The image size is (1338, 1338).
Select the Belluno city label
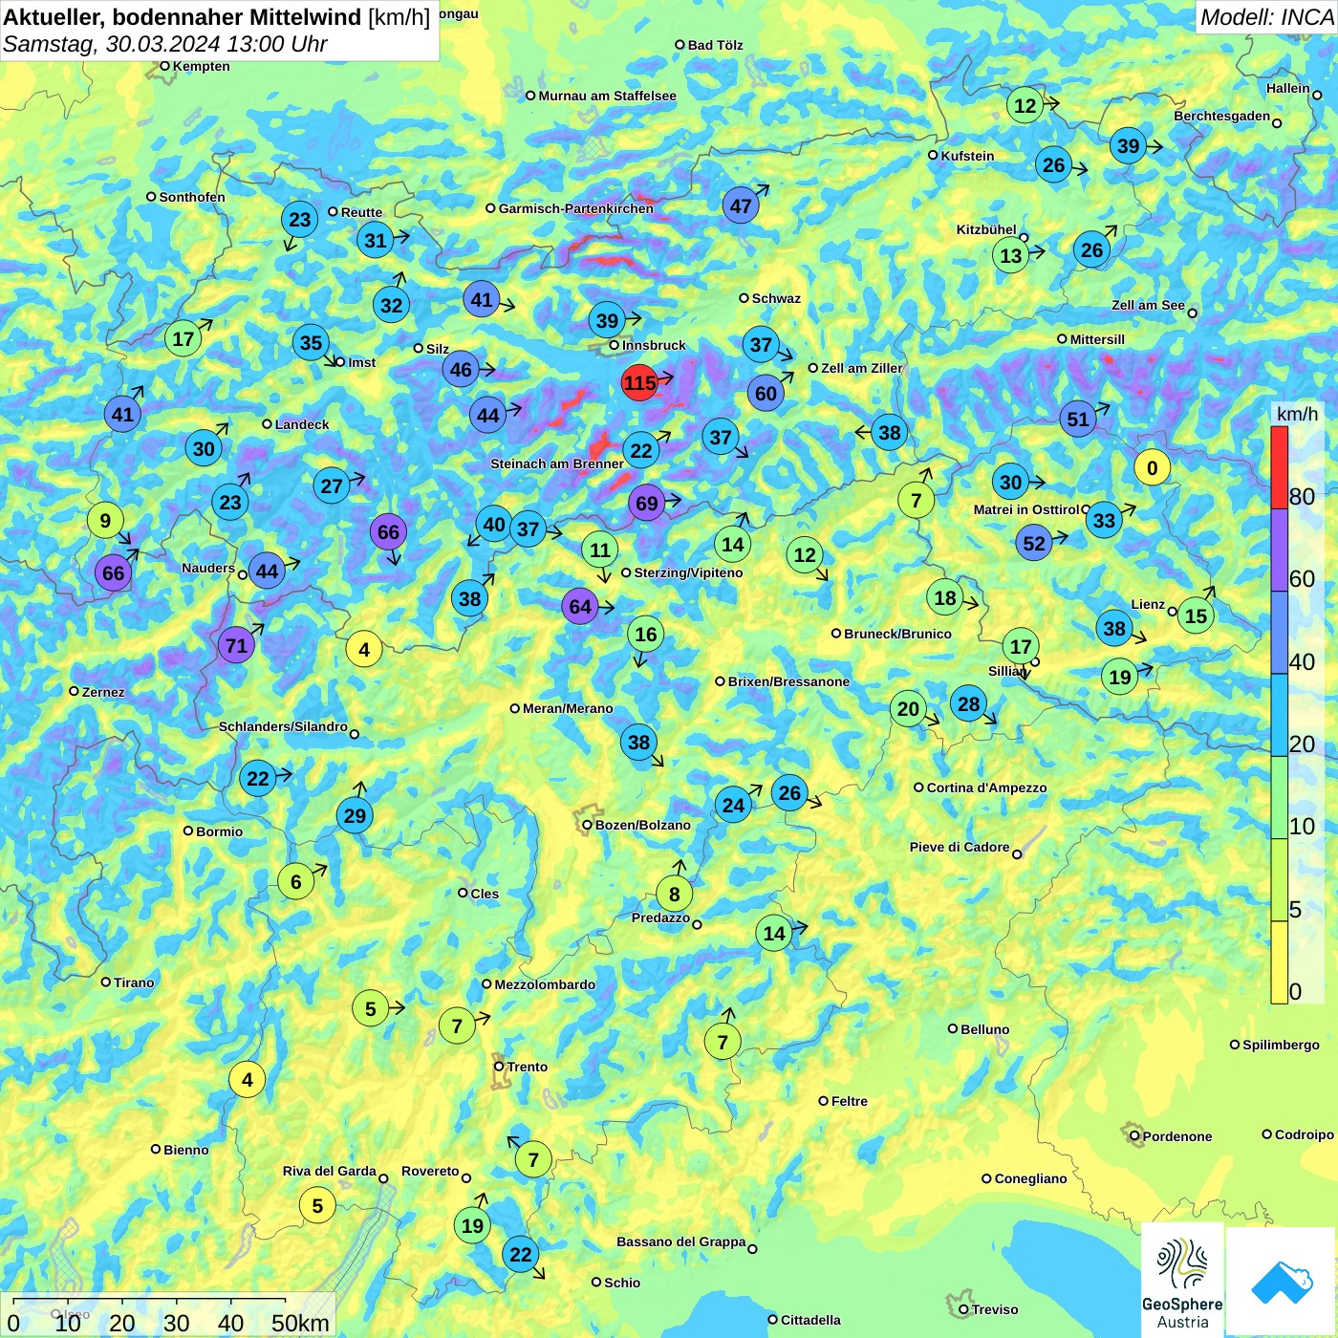click(984, 1029)
